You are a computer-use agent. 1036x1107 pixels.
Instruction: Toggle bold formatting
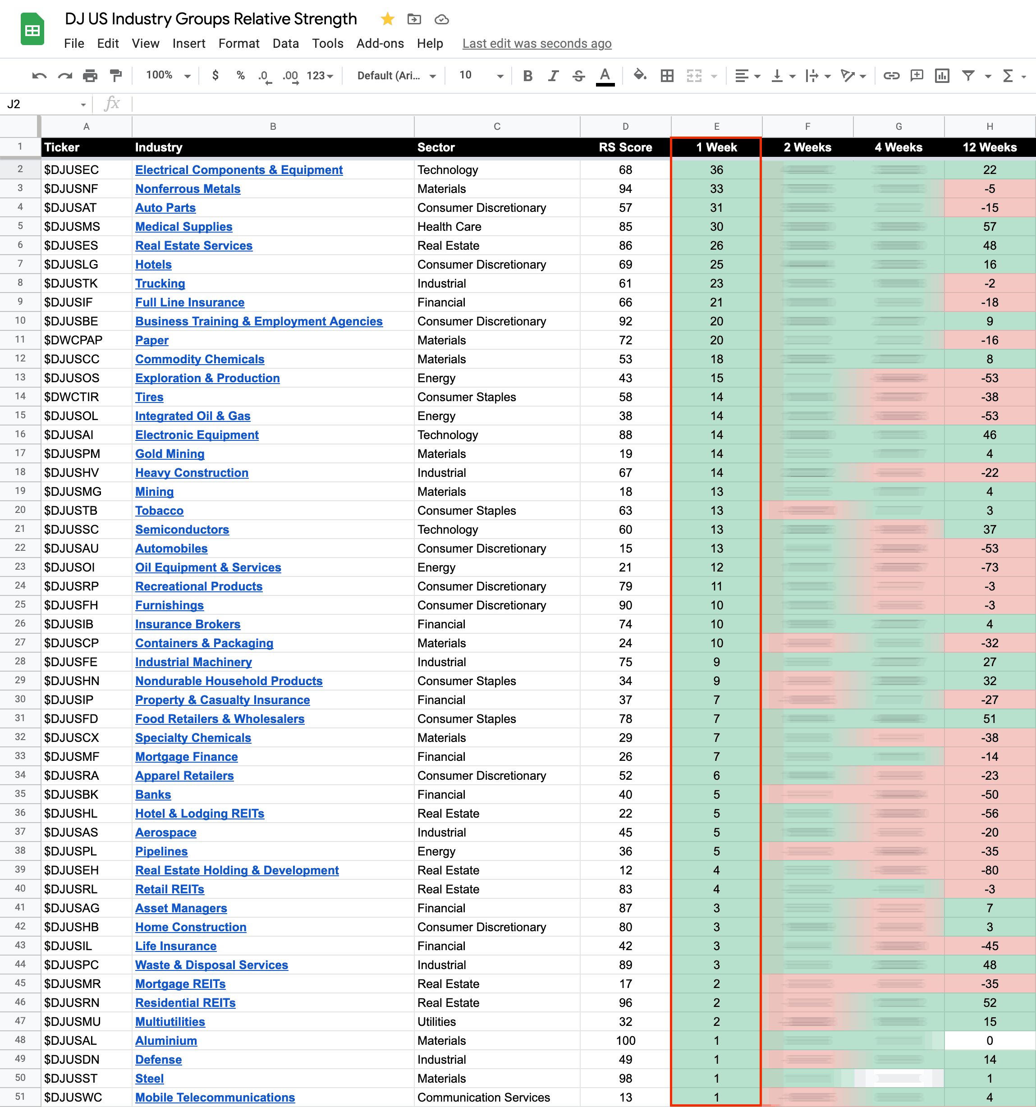527,76
